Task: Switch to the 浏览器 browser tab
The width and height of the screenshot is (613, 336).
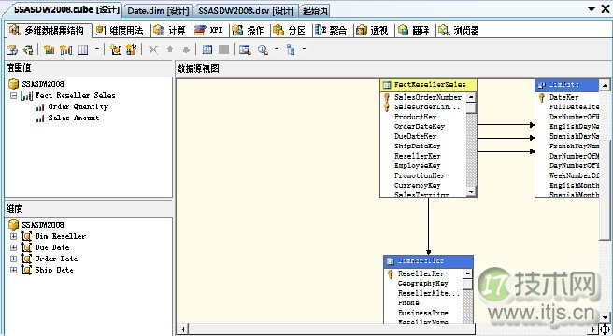Action: 459,31
